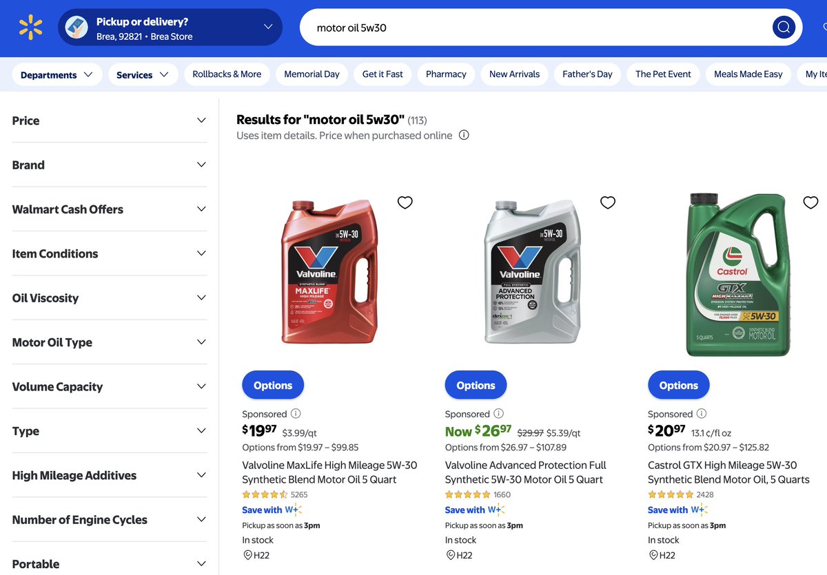Click the 5265 star rating for Valvoline MaxLife
The height and width of the screenshot is (575, 827).
275,494
